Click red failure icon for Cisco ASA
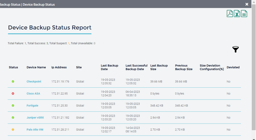 (x=13, y=94)
